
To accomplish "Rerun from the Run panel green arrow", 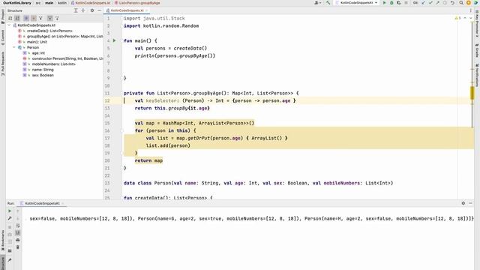I will click(10, 211).
